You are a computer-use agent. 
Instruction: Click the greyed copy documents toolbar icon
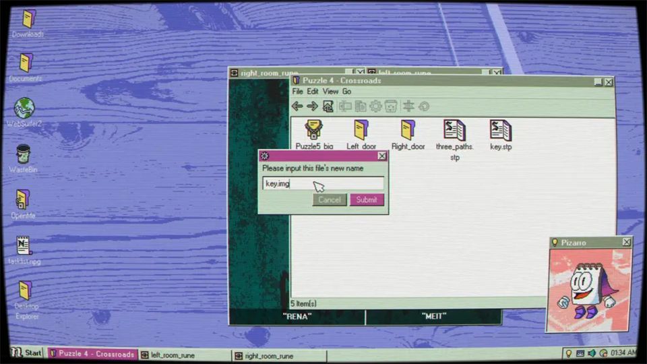click(x=361, y=107)
